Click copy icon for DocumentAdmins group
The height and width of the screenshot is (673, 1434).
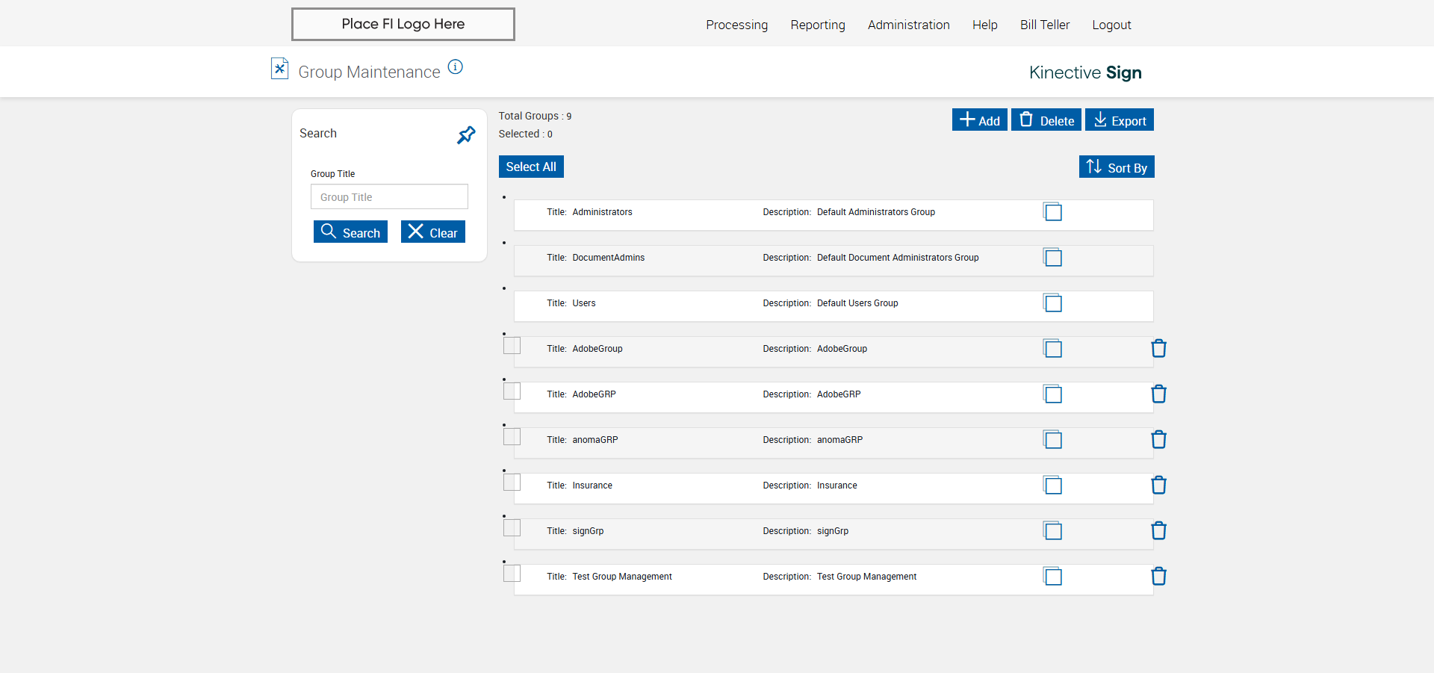(x=1052, y=258)
